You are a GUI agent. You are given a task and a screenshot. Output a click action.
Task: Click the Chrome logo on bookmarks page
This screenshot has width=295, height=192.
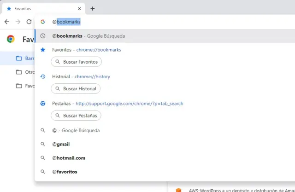coord(11,39)
